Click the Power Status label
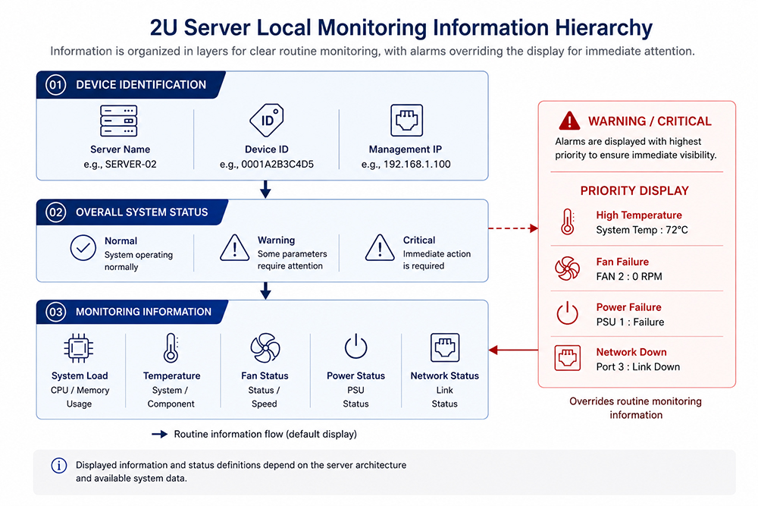Image resolution: width=758 pixels, height=506 pixels. coord(356,376)
